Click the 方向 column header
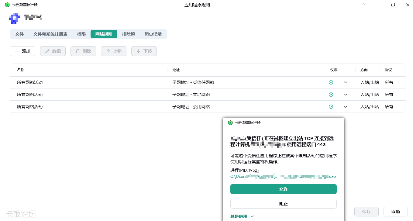This screenshot has height=221, width=413. (x=364, y=70)
